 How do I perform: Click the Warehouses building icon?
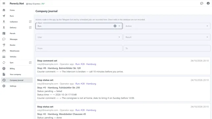pyautogui.click(x=4, y=51)
